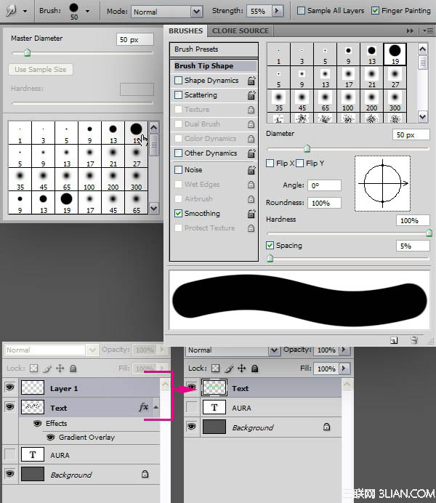Switch to the CLONE SOURCE tab
436x503 pixels.
tap(241, 31)
